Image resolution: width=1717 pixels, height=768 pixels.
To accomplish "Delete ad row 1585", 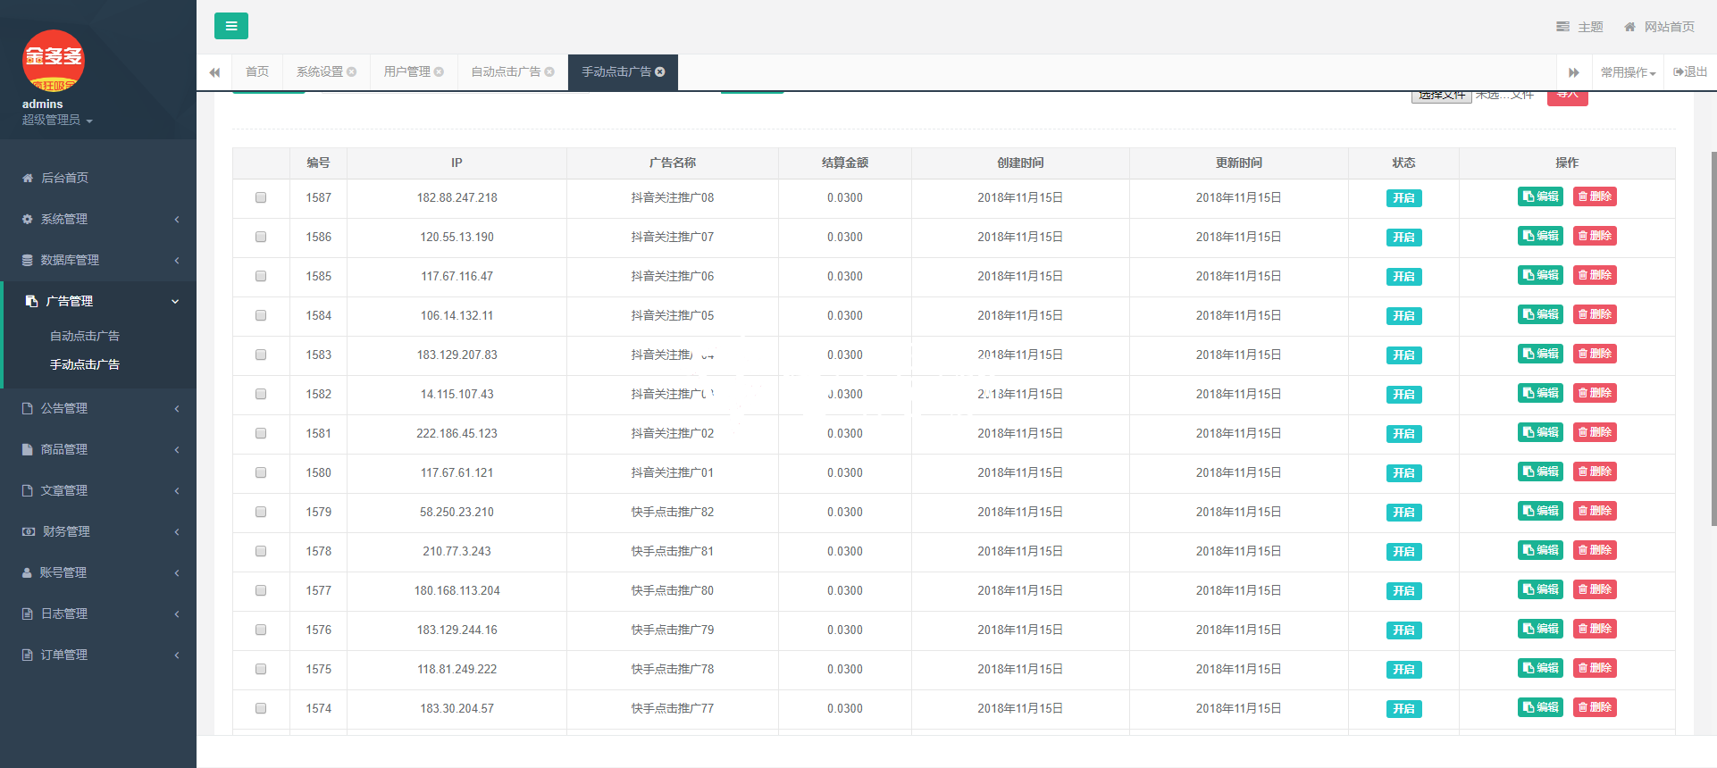I will coord(1595,275).
